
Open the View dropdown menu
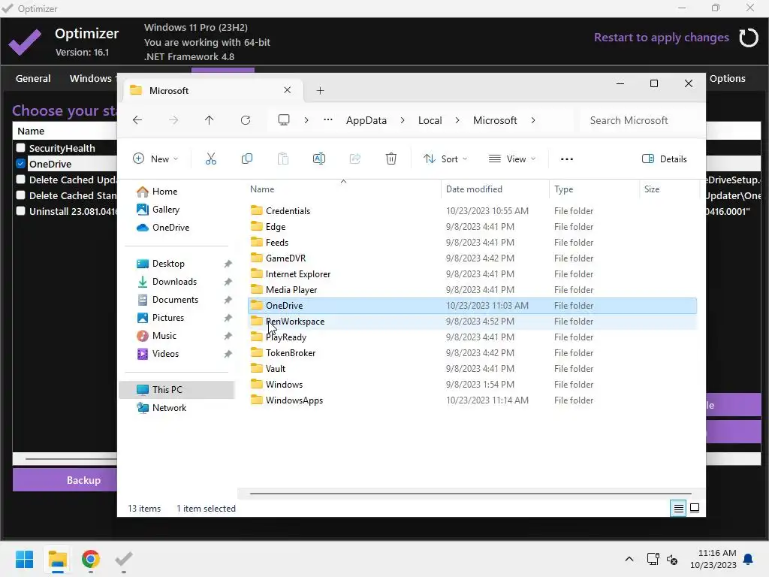(x=512, y=159)
